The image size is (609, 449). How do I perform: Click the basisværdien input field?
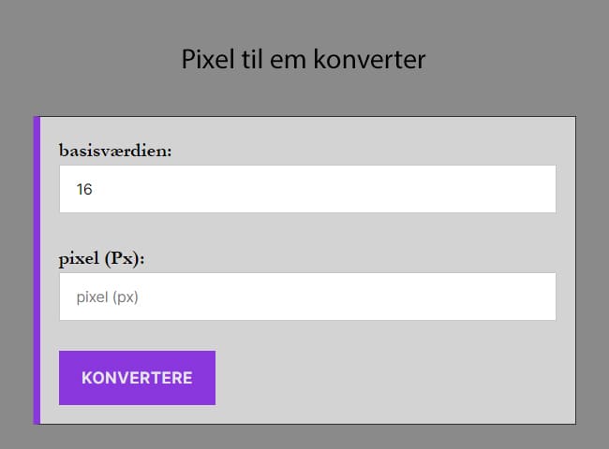(x=307, y=189)
